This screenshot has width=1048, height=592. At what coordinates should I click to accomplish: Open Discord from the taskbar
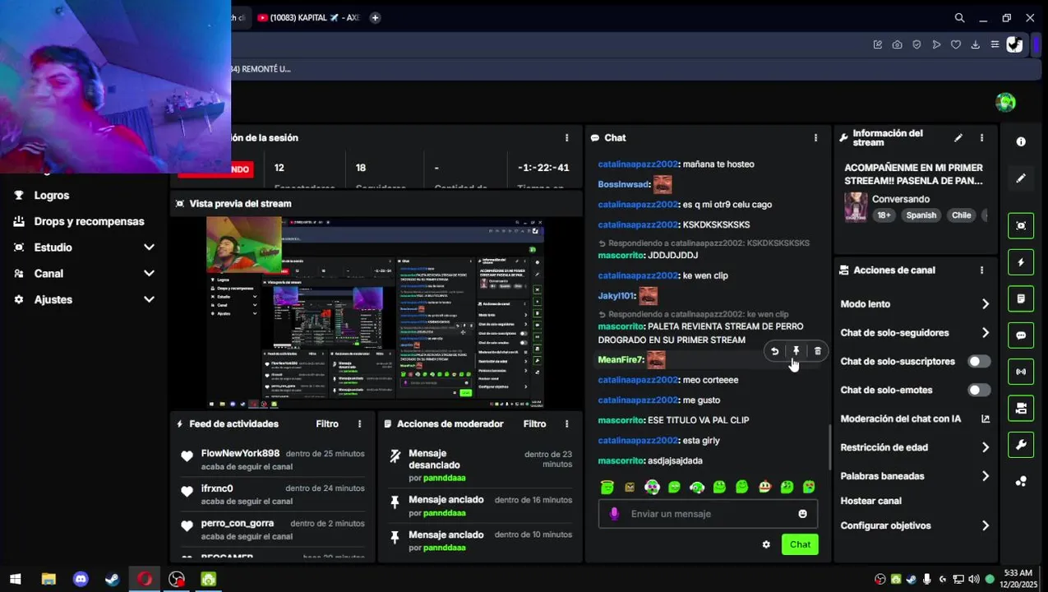[81, 579]
